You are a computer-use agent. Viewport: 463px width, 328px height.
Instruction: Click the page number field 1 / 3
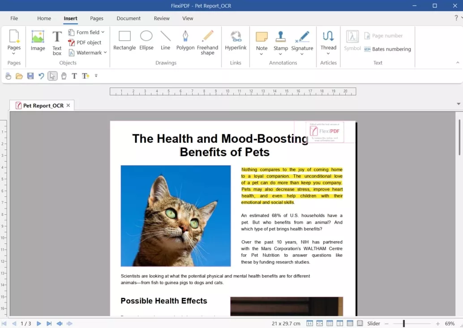tap(26, 324)
